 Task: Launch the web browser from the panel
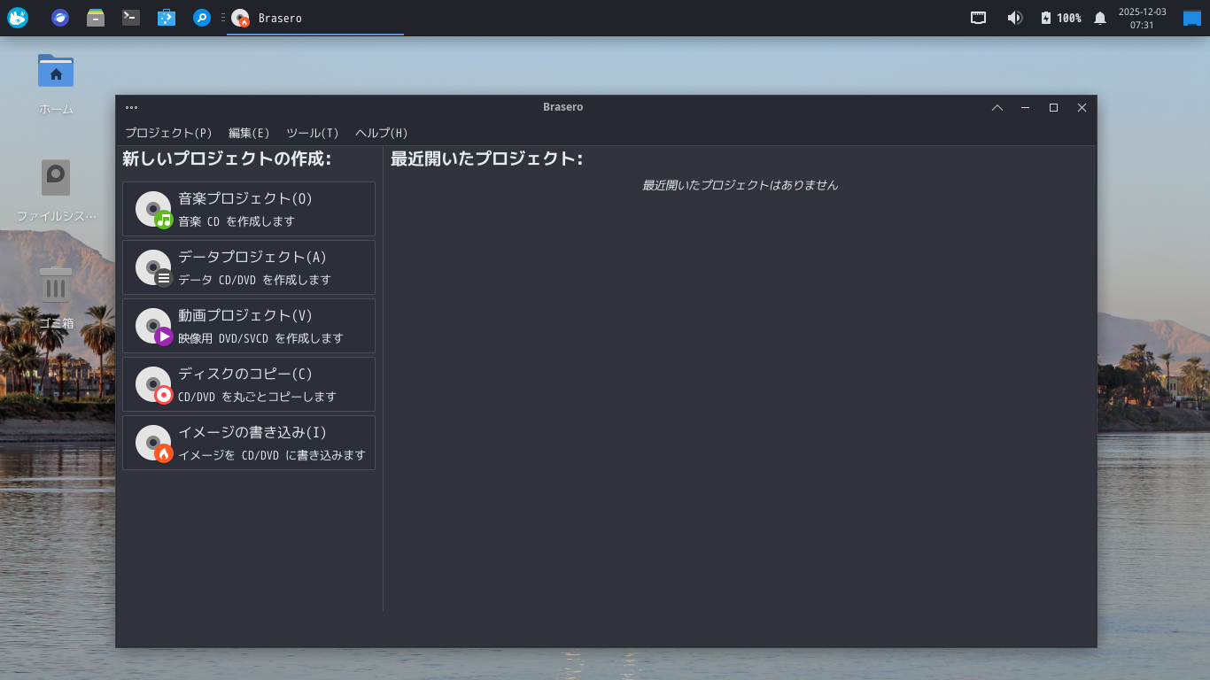tap(60, 18)
